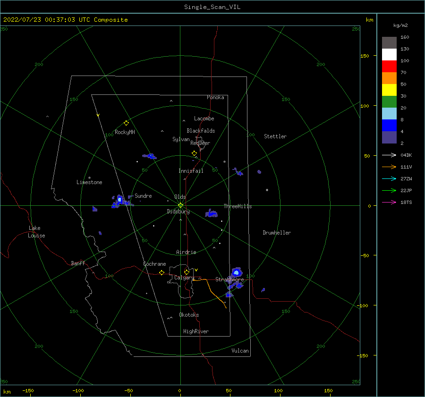Image resolution: width=425 pixels, height=397 pixels.
Task: Click the yellow radar center marker at Olds
Action: point(180,205)
